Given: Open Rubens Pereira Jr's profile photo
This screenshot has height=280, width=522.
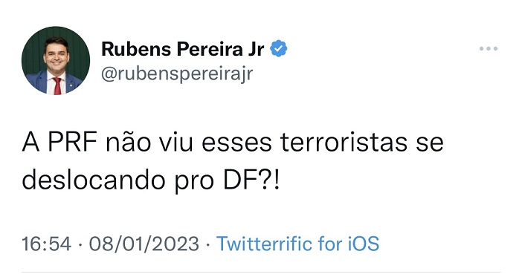Looking at the screenshot, I should coord(56,60).
